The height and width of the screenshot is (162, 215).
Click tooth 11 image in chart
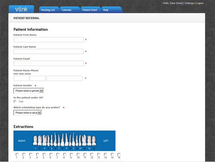pyautogui.click(x=74, y=139)
